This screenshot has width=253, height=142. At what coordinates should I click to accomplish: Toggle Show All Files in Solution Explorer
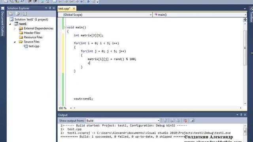pyautogui.click(x=18, y=14)
